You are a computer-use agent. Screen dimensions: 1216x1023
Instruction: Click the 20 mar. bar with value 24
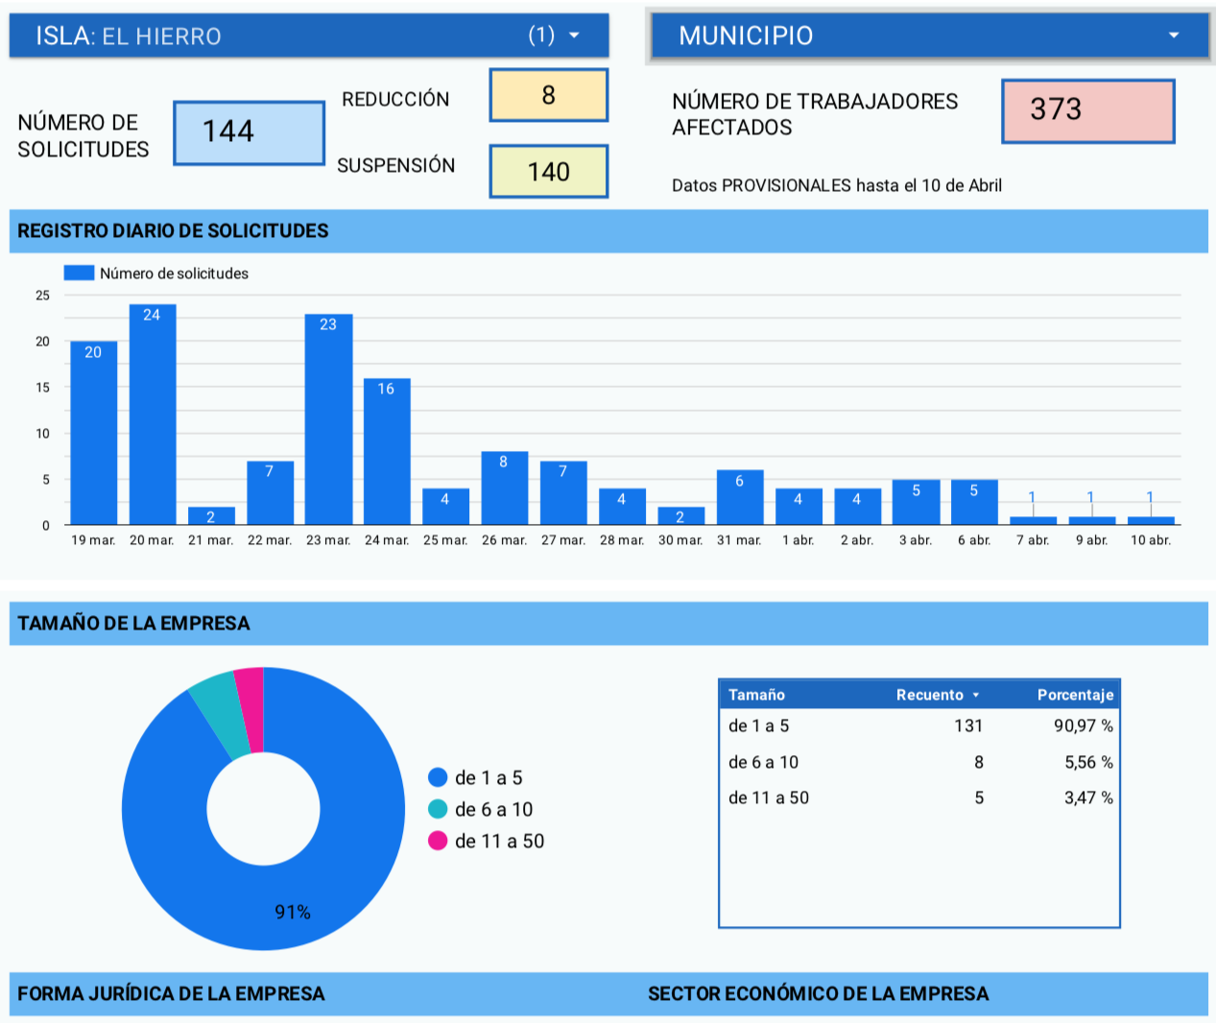(x=153, y=415)
